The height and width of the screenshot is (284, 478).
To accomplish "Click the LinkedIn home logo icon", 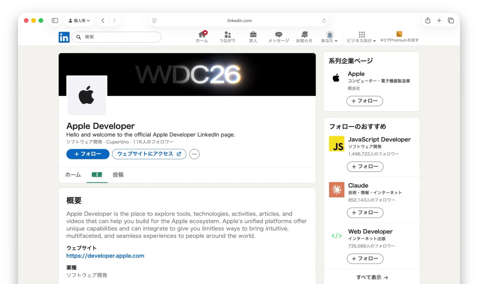I will [64, 37].
